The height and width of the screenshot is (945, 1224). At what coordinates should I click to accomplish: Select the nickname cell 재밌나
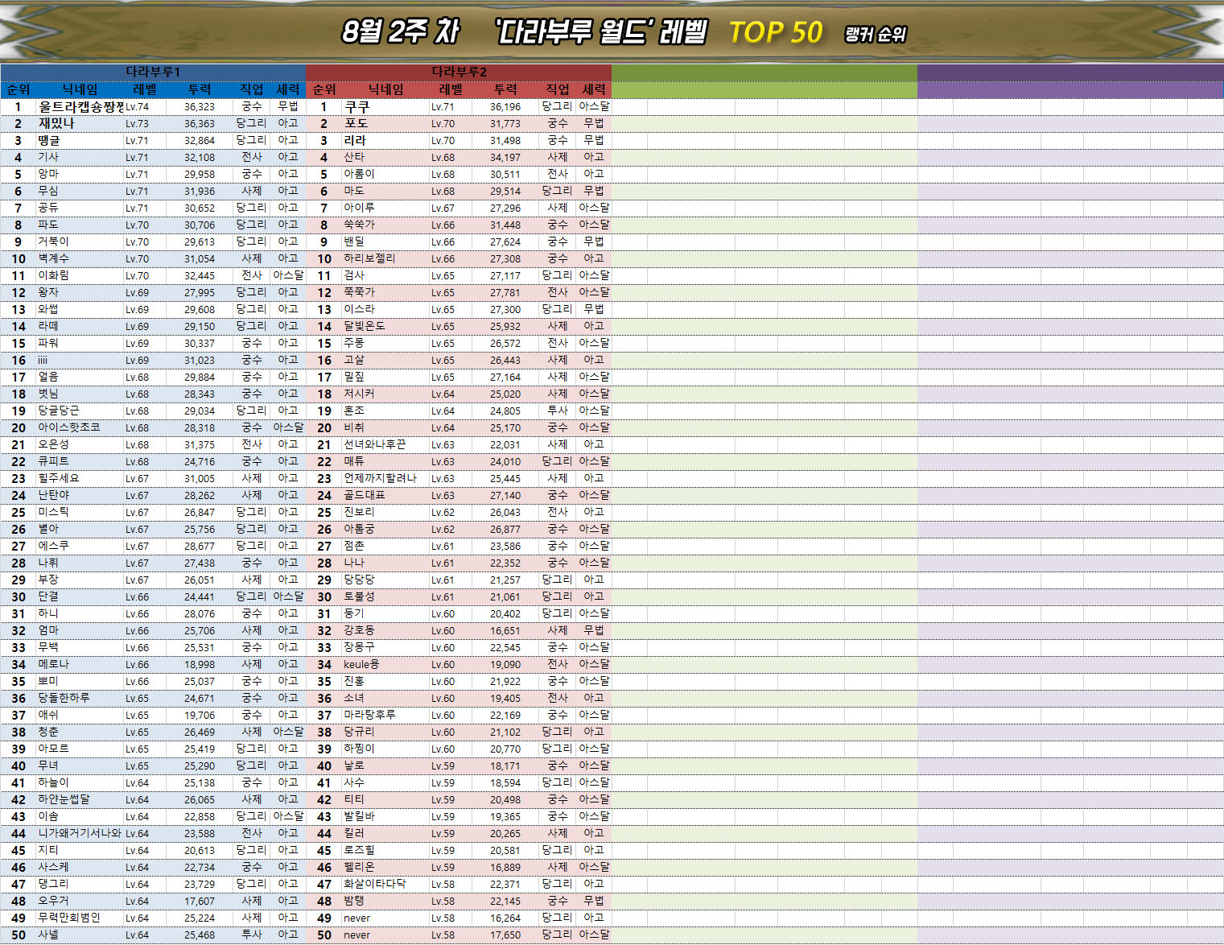[x=56, y=123]
